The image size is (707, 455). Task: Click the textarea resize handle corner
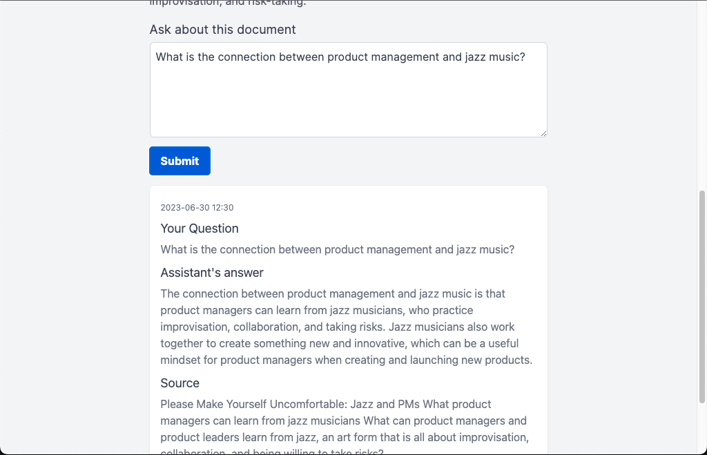pyautogui.click(x=543, y=133)
